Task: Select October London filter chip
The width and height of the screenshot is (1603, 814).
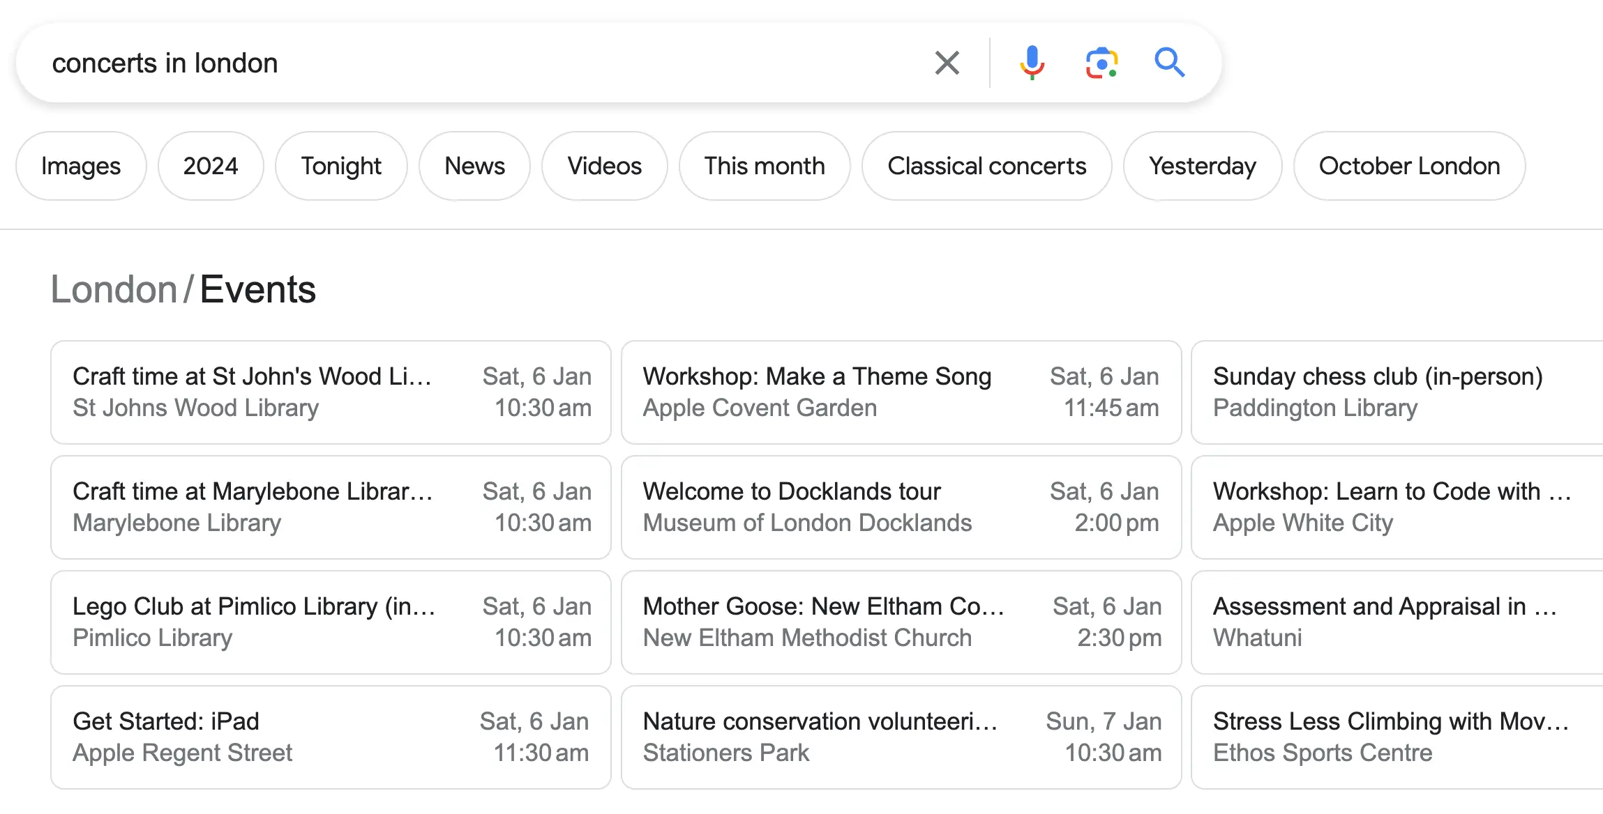Action: 1409,166
